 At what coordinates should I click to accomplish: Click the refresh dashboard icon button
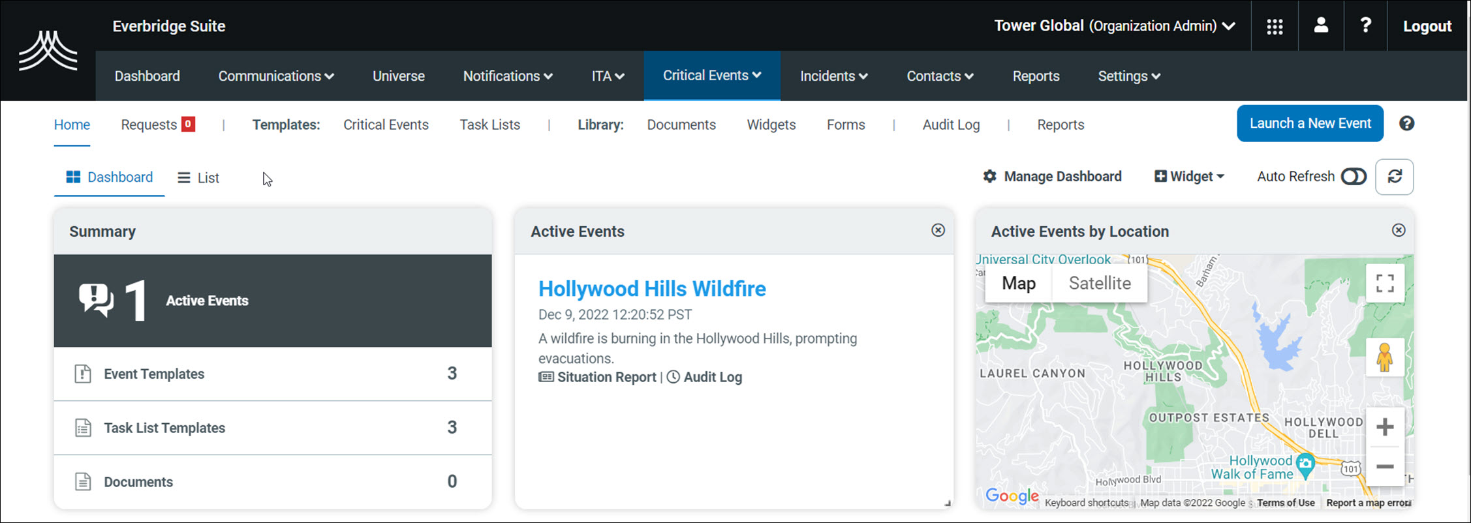[1394, 177]
